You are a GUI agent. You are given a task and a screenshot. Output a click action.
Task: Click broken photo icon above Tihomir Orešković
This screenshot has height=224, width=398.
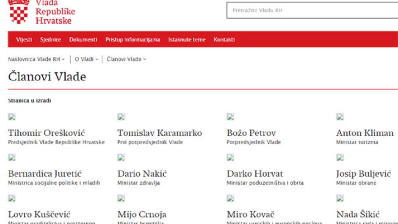(x=12, y=117)
